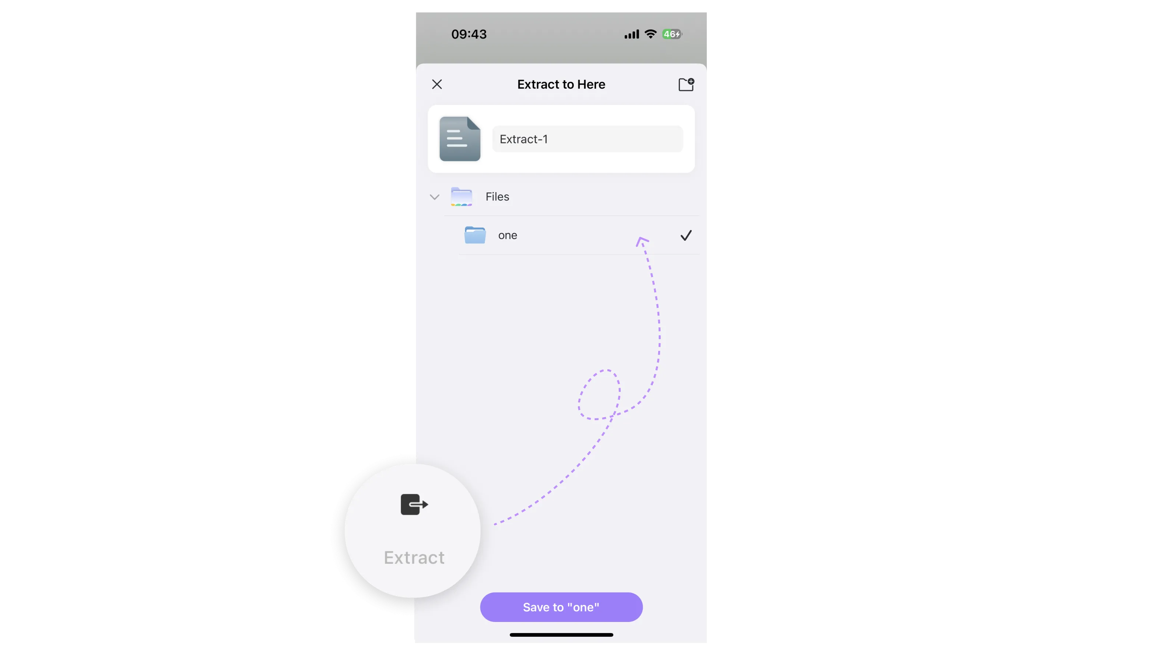Click the new folder icon top right

tap(685, 84)
